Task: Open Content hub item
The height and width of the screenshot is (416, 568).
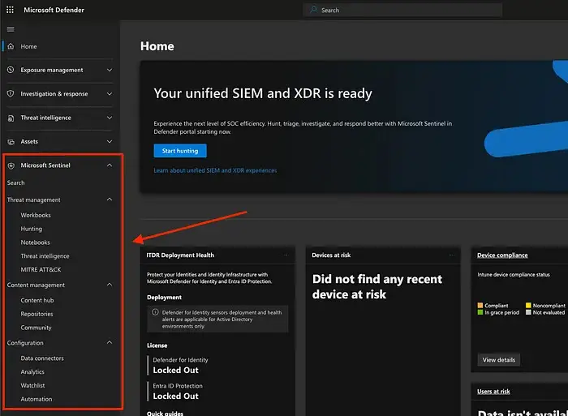Action: coord(37,300)
